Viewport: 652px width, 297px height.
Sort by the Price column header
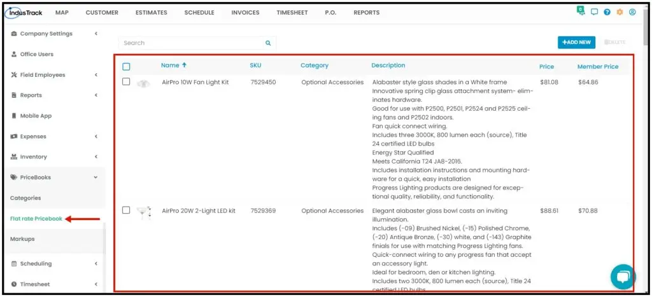(546, 67)
